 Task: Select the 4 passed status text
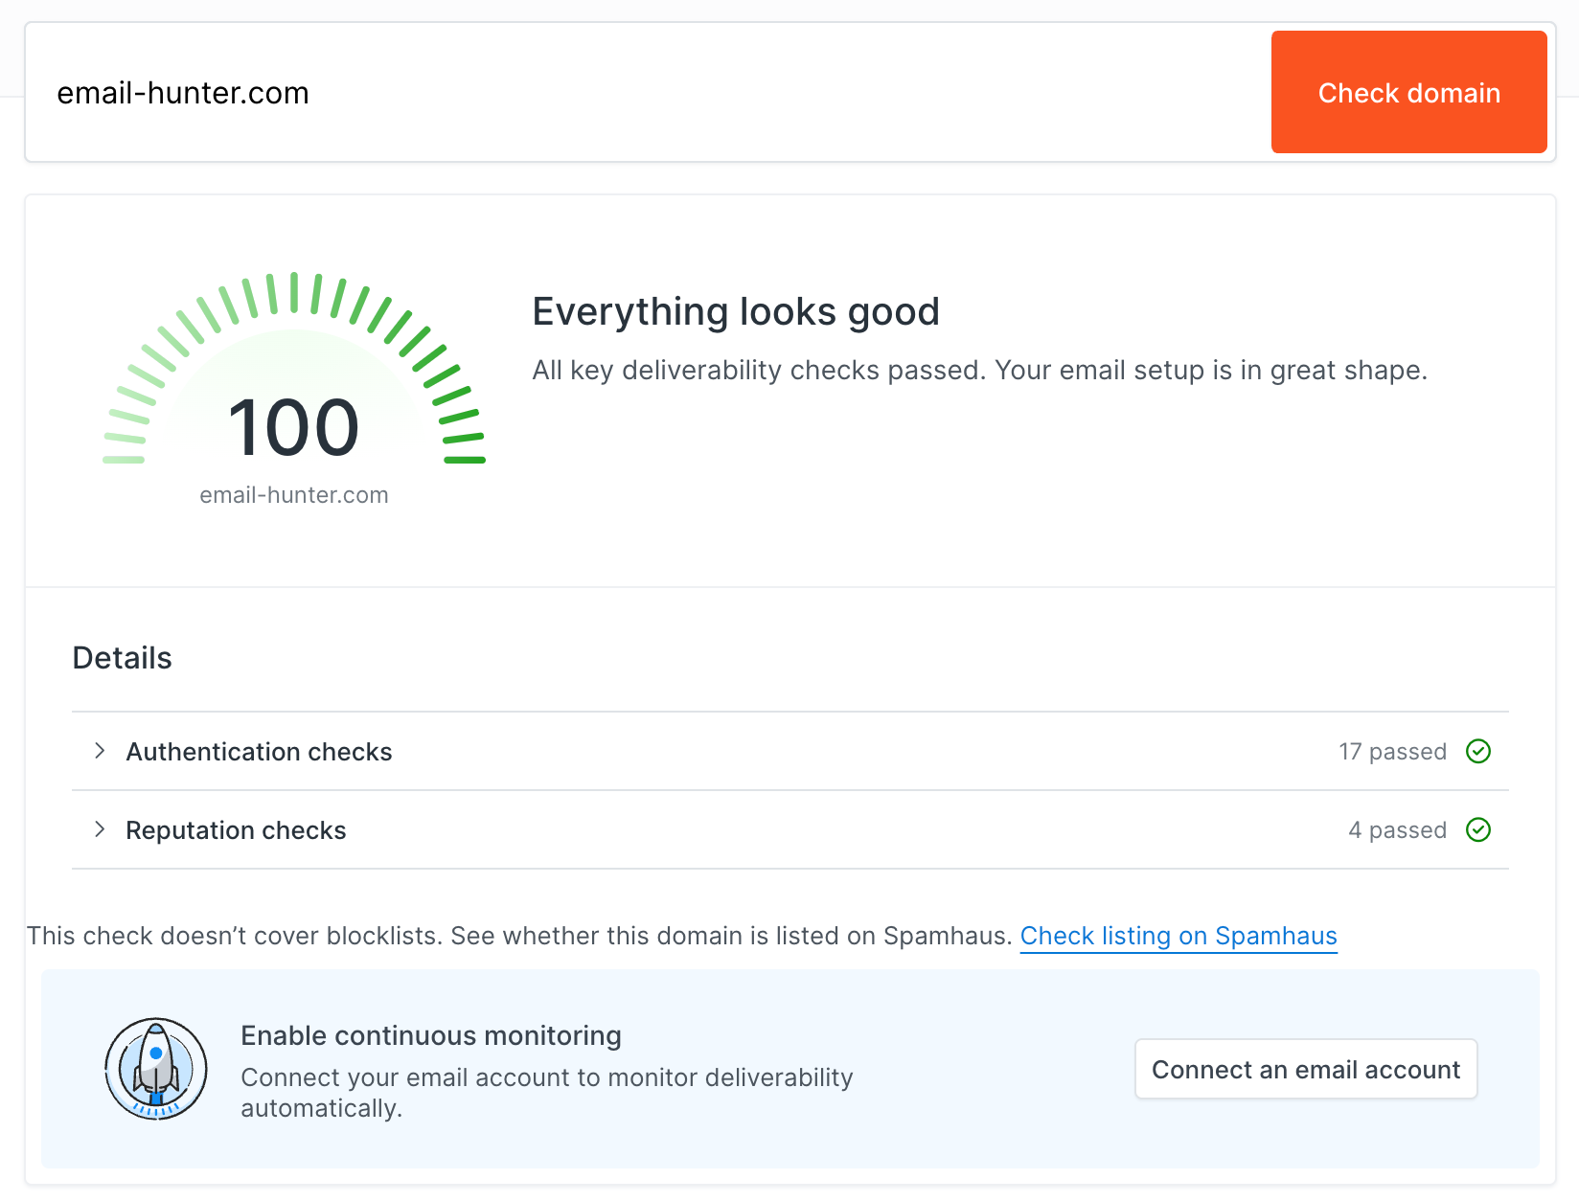[x=1397, y=830]
